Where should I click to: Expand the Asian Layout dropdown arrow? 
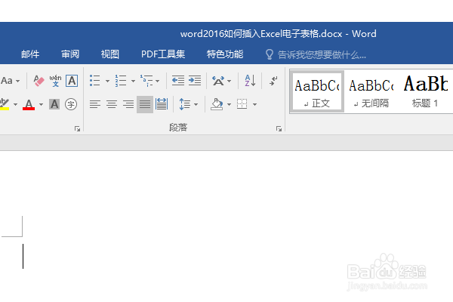(x=229, y=81)
